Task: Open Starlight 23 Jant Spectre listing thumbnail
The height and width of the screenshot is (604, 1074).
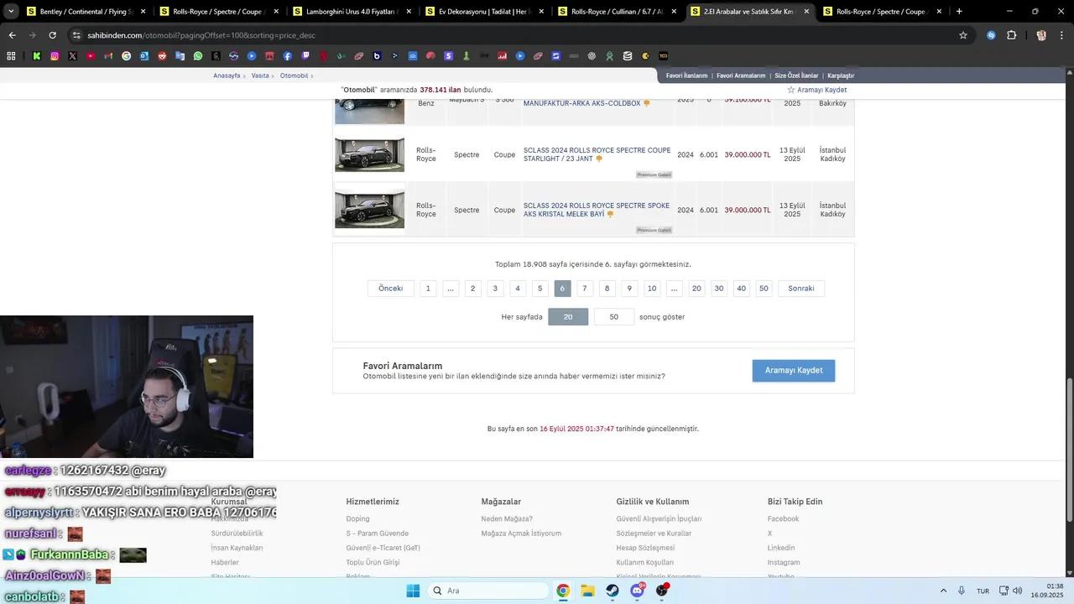Action: point(369,154)
